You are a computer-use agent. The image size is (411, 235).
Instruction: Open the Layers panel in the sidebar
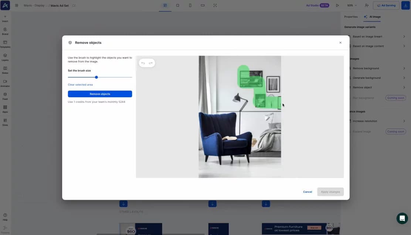point(5,57)
